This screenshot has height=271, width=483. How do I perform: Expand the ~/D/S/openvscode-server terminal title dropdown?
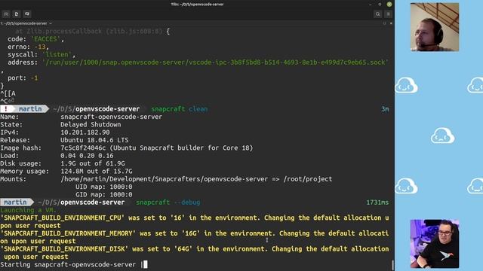(x=51, y=23)
